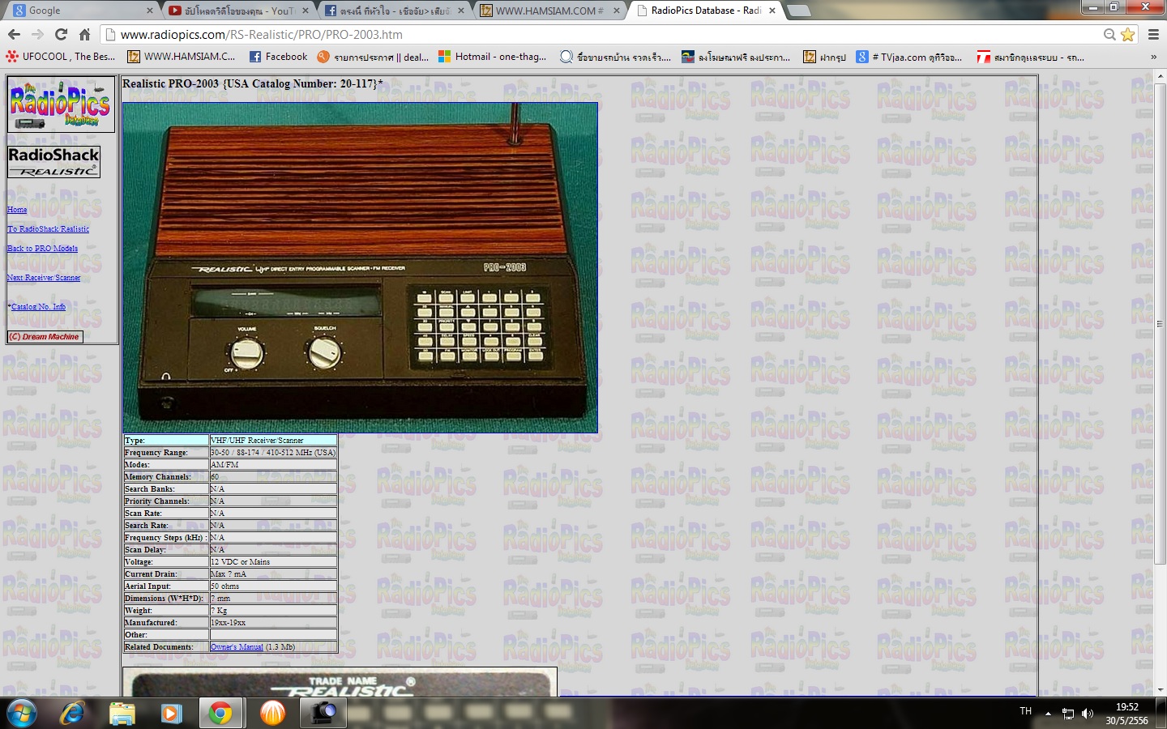Open Windows Media Player from taskbar
The width and height of the screenshot is (1167, 729).
click(x=171, y=714)
